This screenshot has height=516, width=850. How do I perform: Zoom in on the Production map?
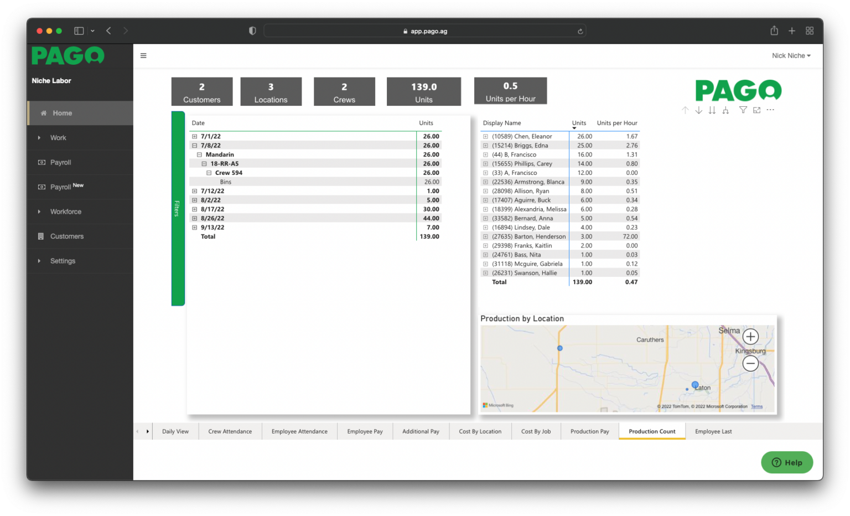750,336
